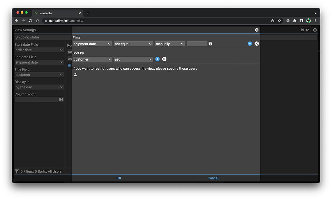Expand the 'not equal' operator dropdown
Image resolution: width=332 pixels, height=199 pixels.
(x=133, y=44)
